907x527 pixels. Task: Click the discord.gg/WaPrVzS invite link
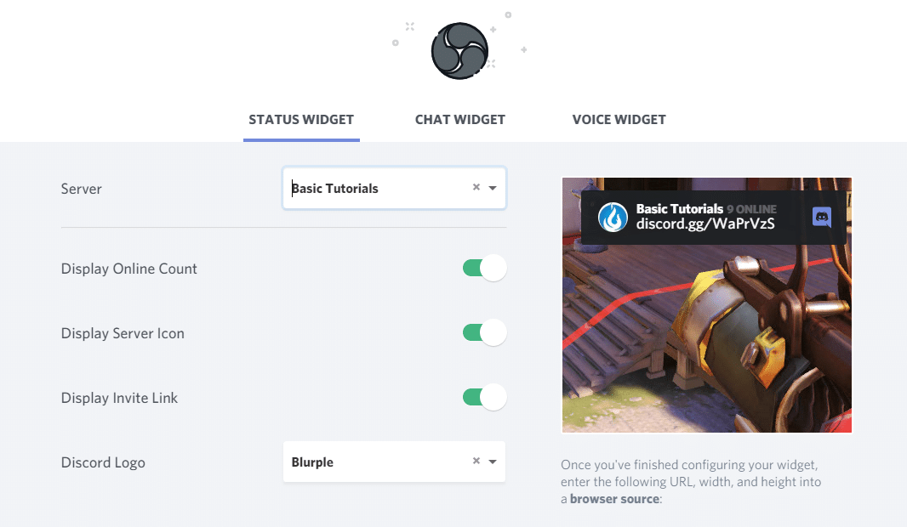tap(705, 224)
